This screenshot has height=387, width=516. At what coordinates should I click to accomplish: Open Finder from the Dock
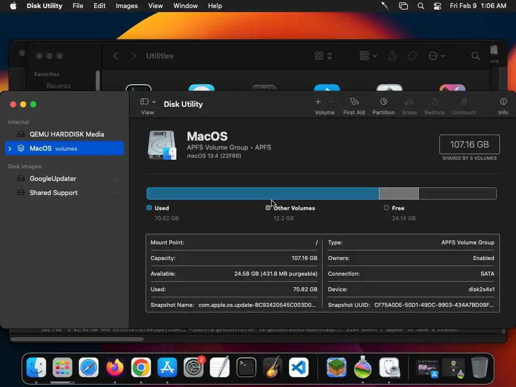[x=36, y=367]
